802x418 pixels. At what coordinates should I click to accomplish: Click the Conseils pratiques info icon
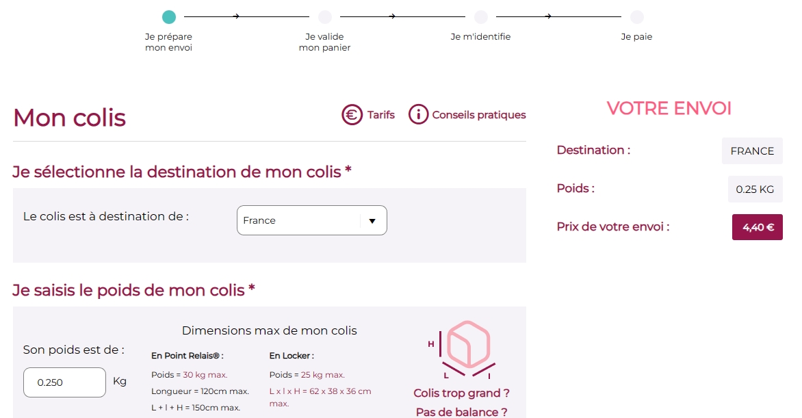418,115
